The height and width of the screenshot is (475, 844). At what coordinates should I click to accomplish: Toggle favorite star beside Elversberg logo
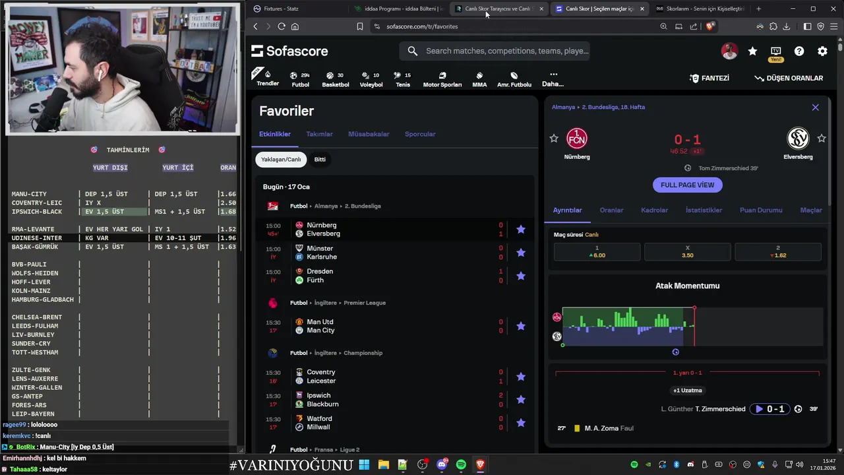pos(822,139)
